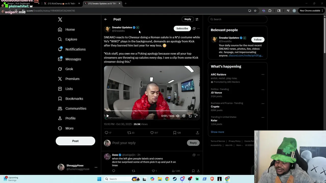Play the video with the play button

(x=107, y=116)
